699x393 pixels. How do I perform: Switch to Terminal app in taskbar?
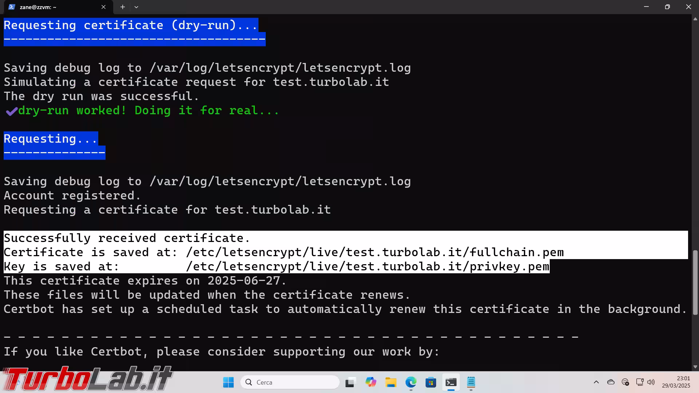tap(451, 382)
